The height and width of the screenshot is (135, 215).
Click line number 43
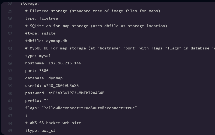coord(10,116)
